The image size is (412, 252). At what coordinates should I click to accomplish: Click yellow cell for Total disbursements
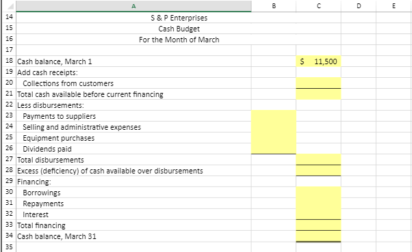pos(318,160)
